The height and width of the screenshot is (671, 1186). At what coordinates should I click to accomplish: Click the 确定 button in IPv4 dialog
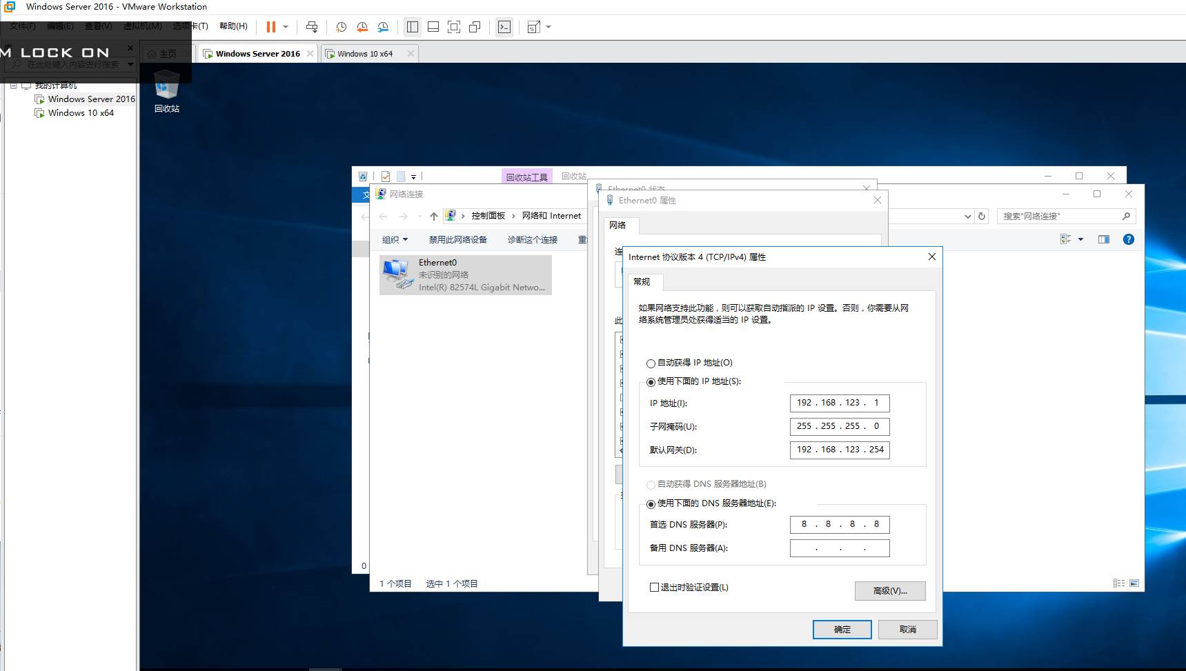pyautogui.click(x=842, y=630)
